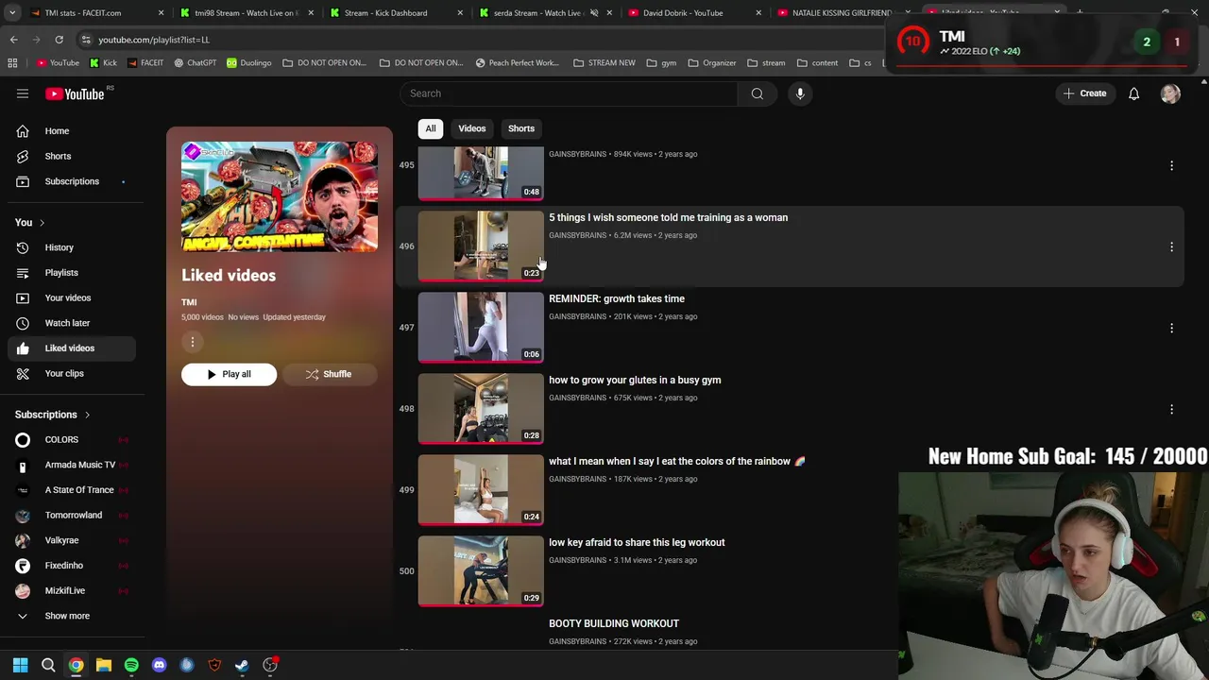The width and height of the screenshot is (1209, 680).
Task: Open the gym bookmark folder
Action: coord(661,63)
